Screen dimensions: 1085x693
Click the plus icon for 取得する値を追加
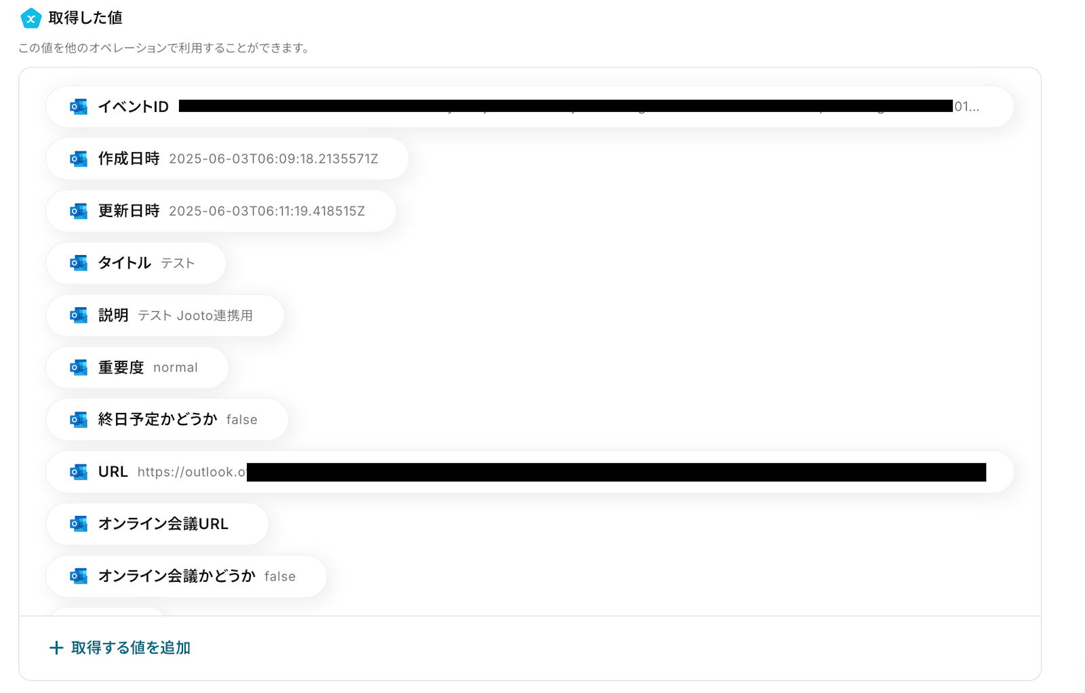[x=56, y=648]
